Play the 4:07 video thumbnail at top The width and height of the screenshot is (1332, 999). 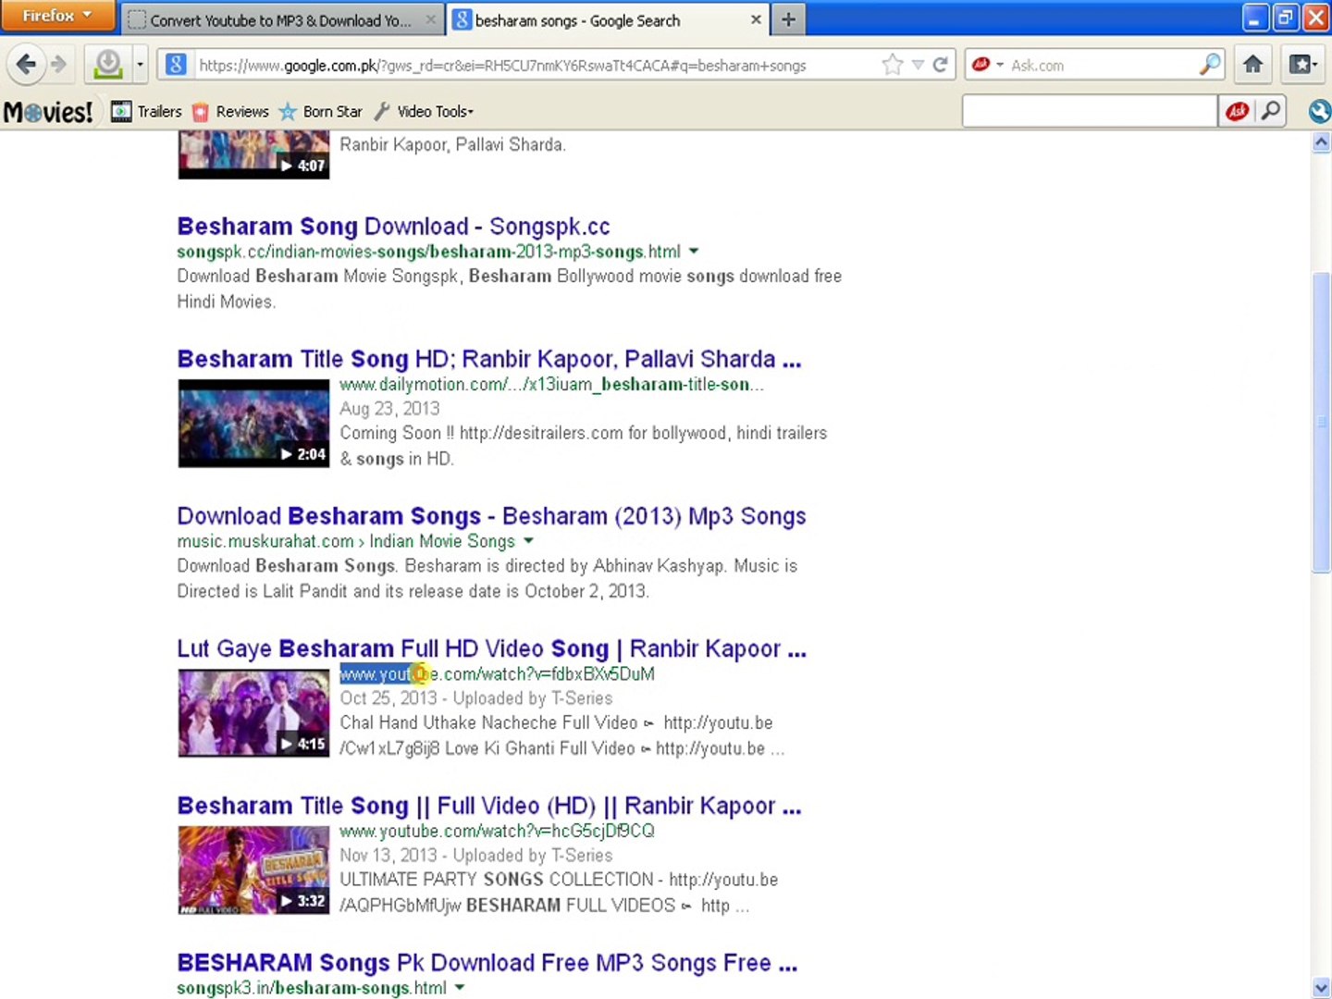coord(253,154)
